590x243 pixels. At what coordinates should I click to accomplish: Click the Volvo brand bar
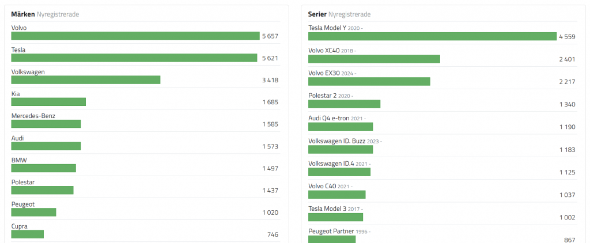pos(135,36)
